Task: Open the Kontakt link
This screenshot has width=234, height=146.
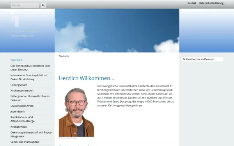Action: pyautogui.click(x=192, y=3)
